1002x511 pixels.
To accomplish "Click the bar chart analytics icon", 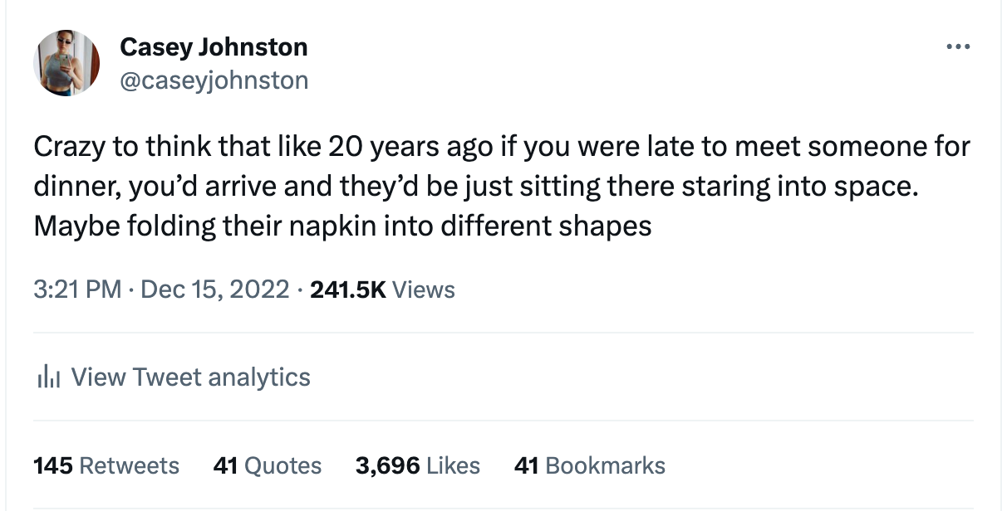I will (49, 378).
